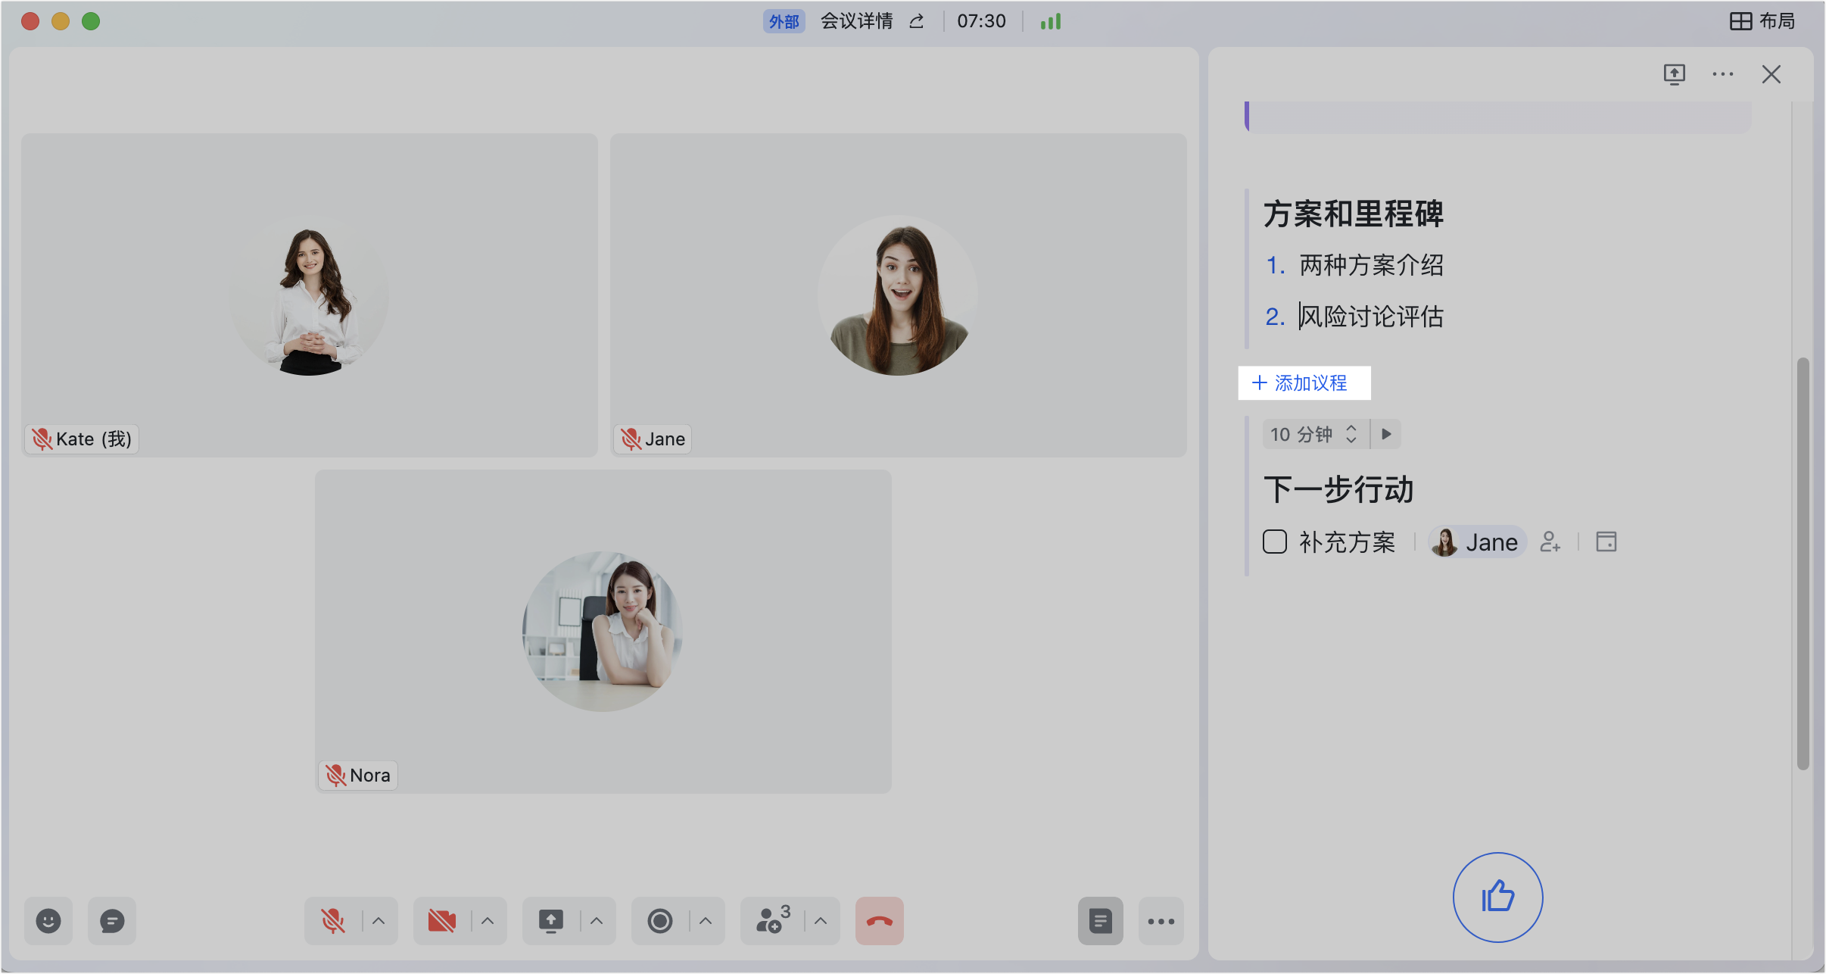Click Kate (我) name label

pos(82,439)
